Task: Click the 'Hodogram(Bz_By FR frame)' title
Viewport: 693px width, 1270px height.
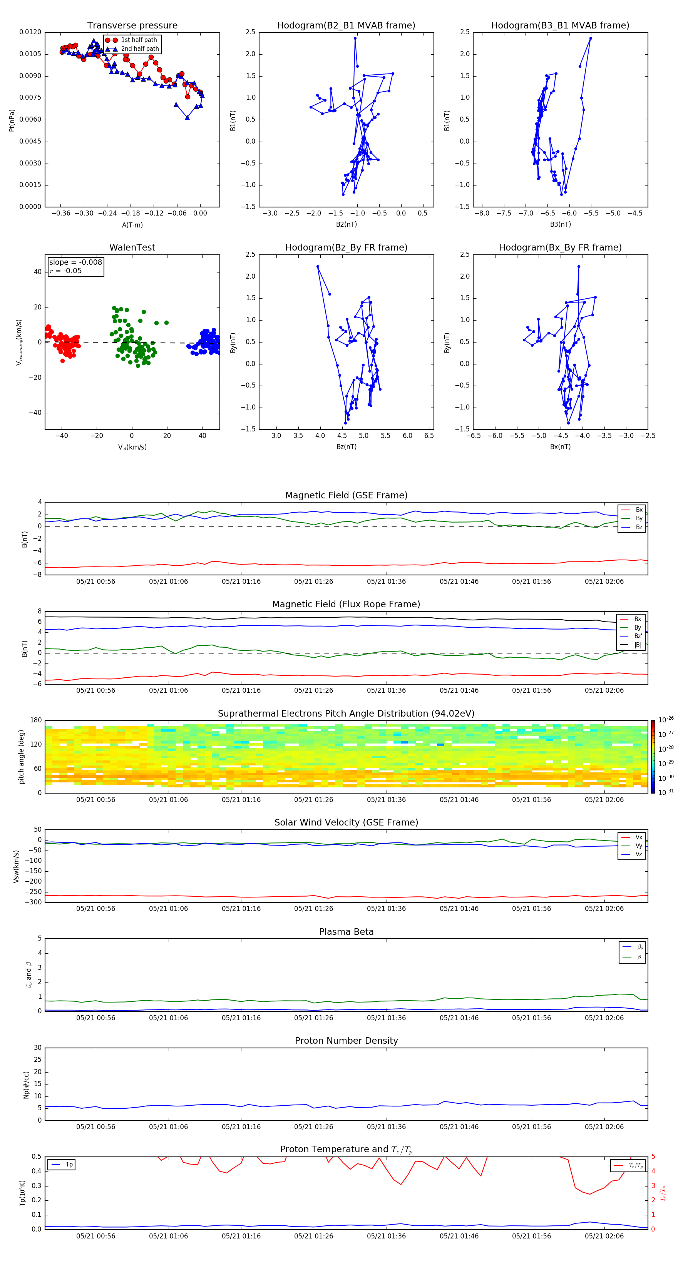Action: (x=346, y=247)
